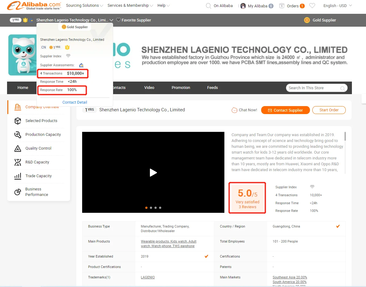
Task: Click Gold Supplier badge icon in gray bar
Action: 307,20
